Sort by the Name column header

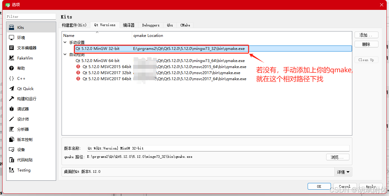[97, 35]
